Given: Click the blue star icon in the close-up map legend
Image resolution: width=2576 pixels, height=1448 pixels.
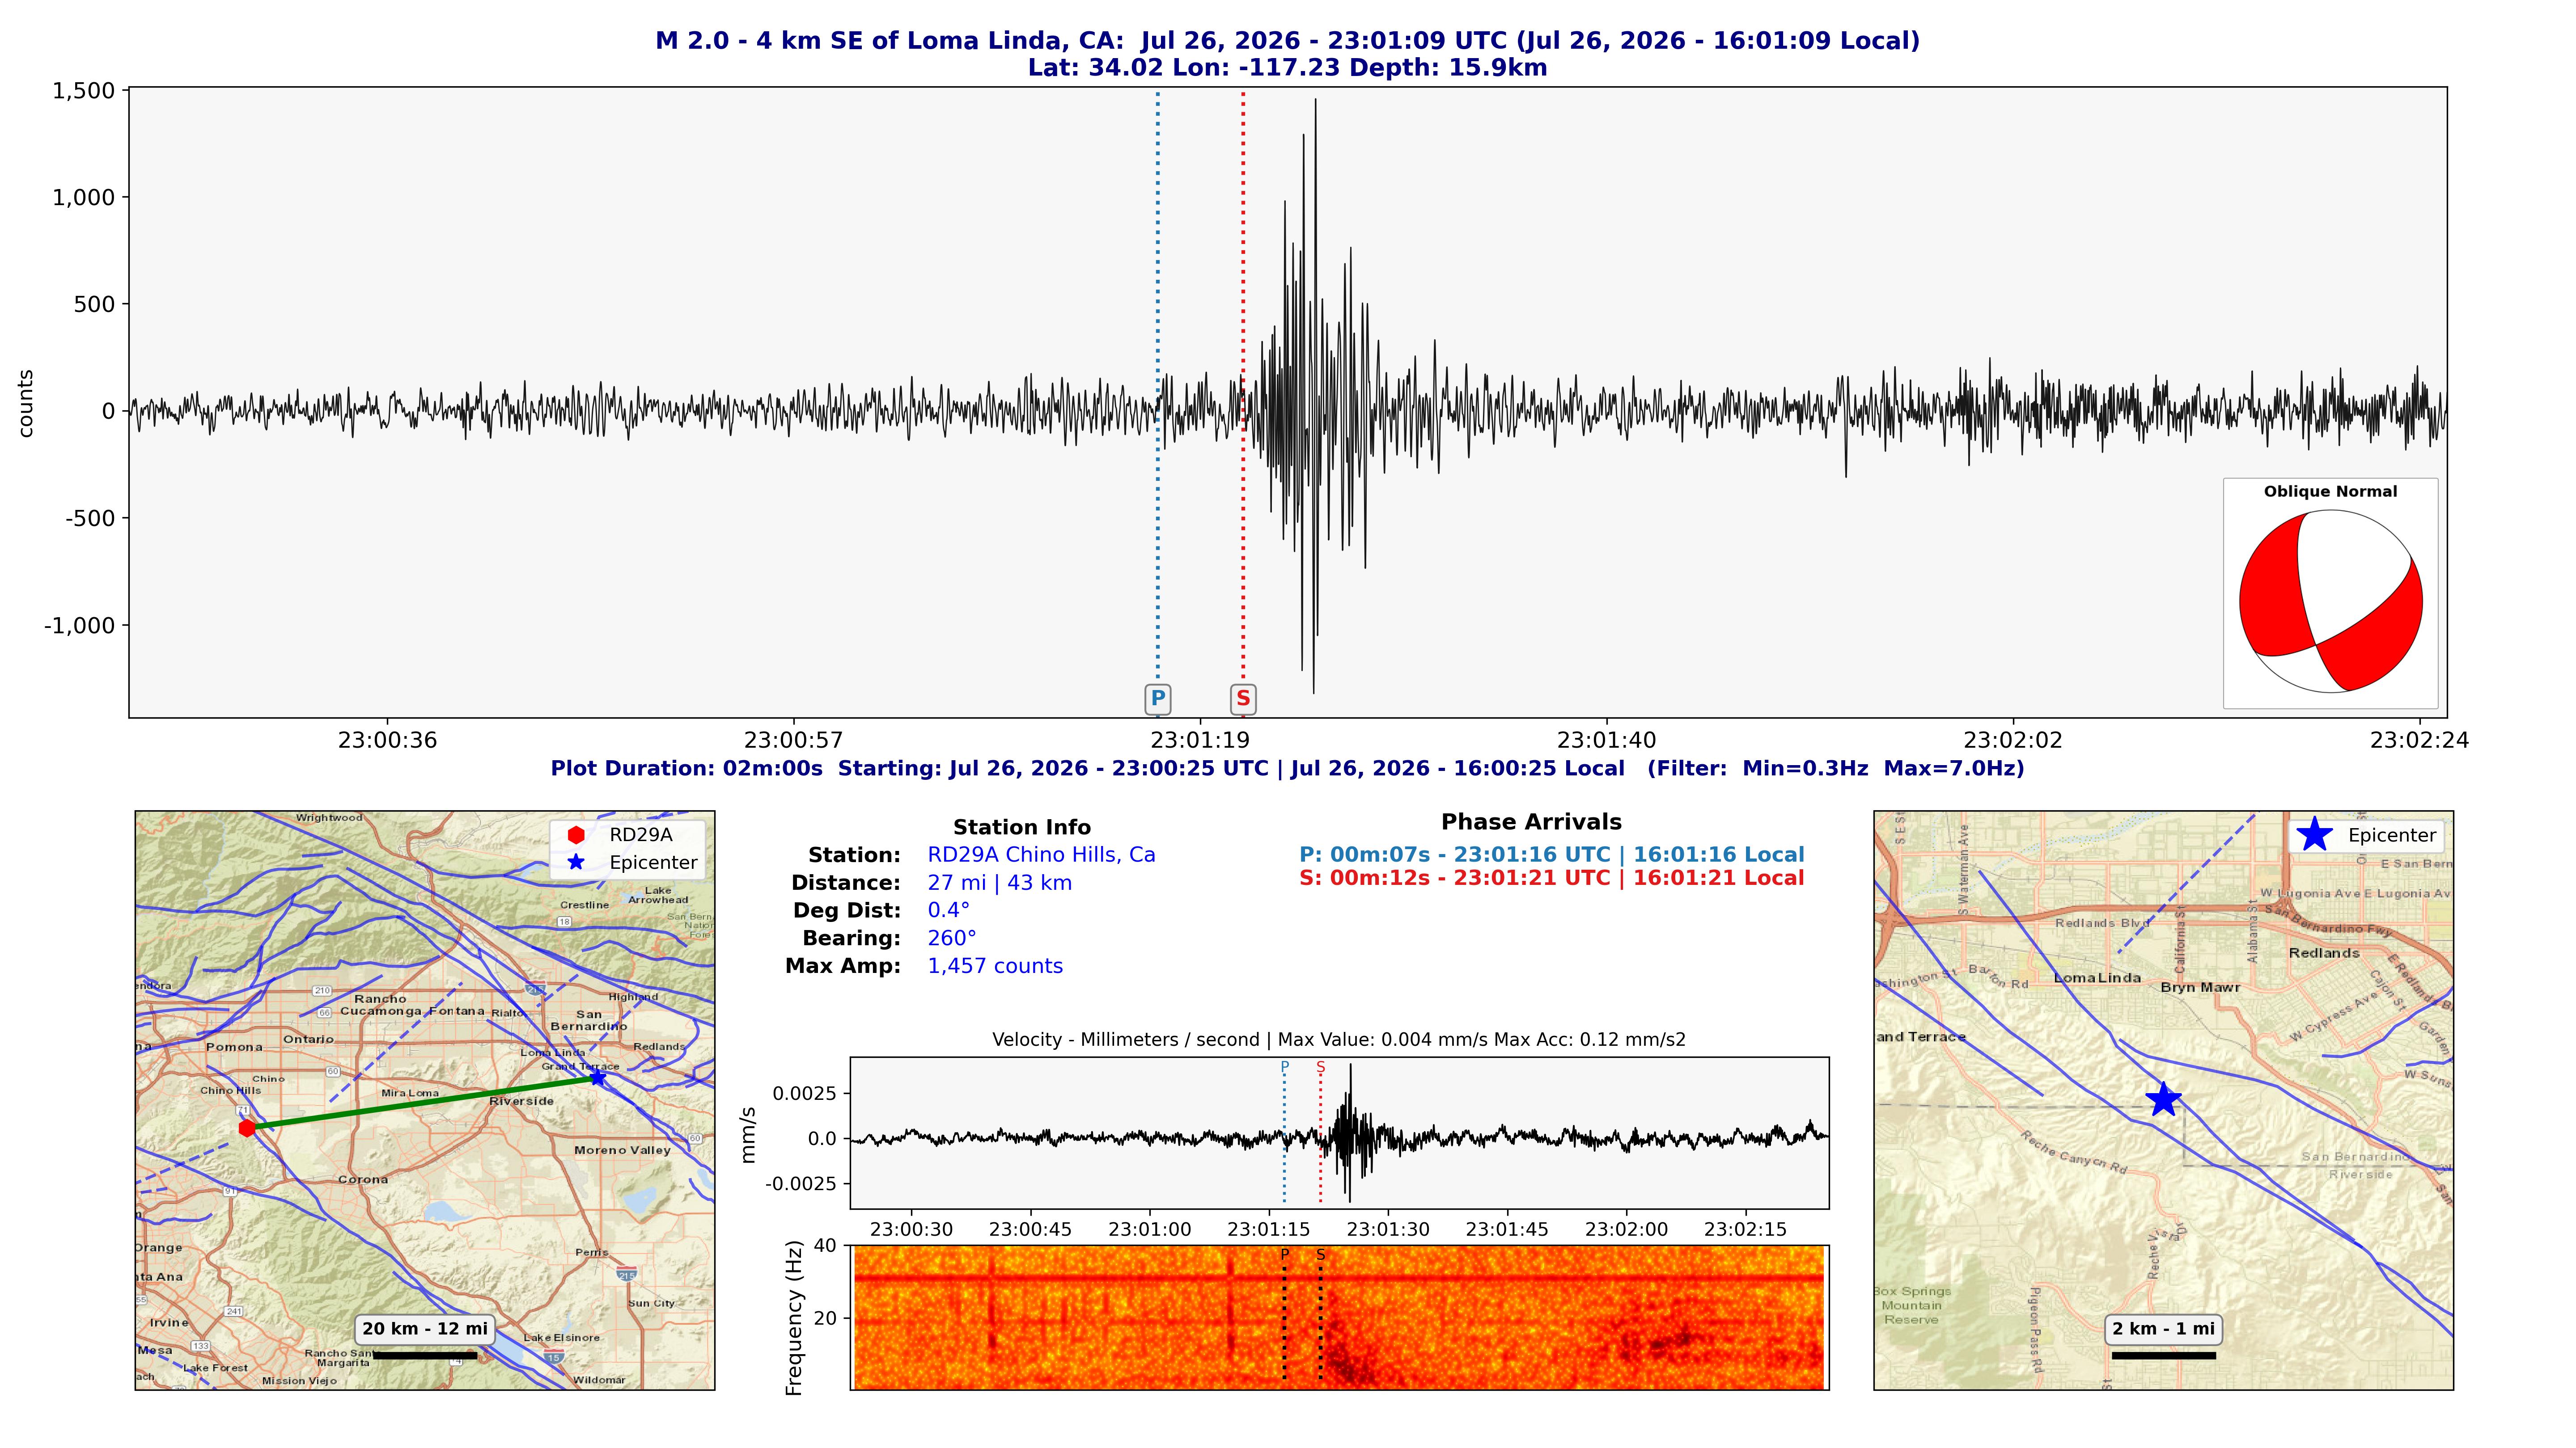Looking at the screenshot, I should coord(2314,835).
